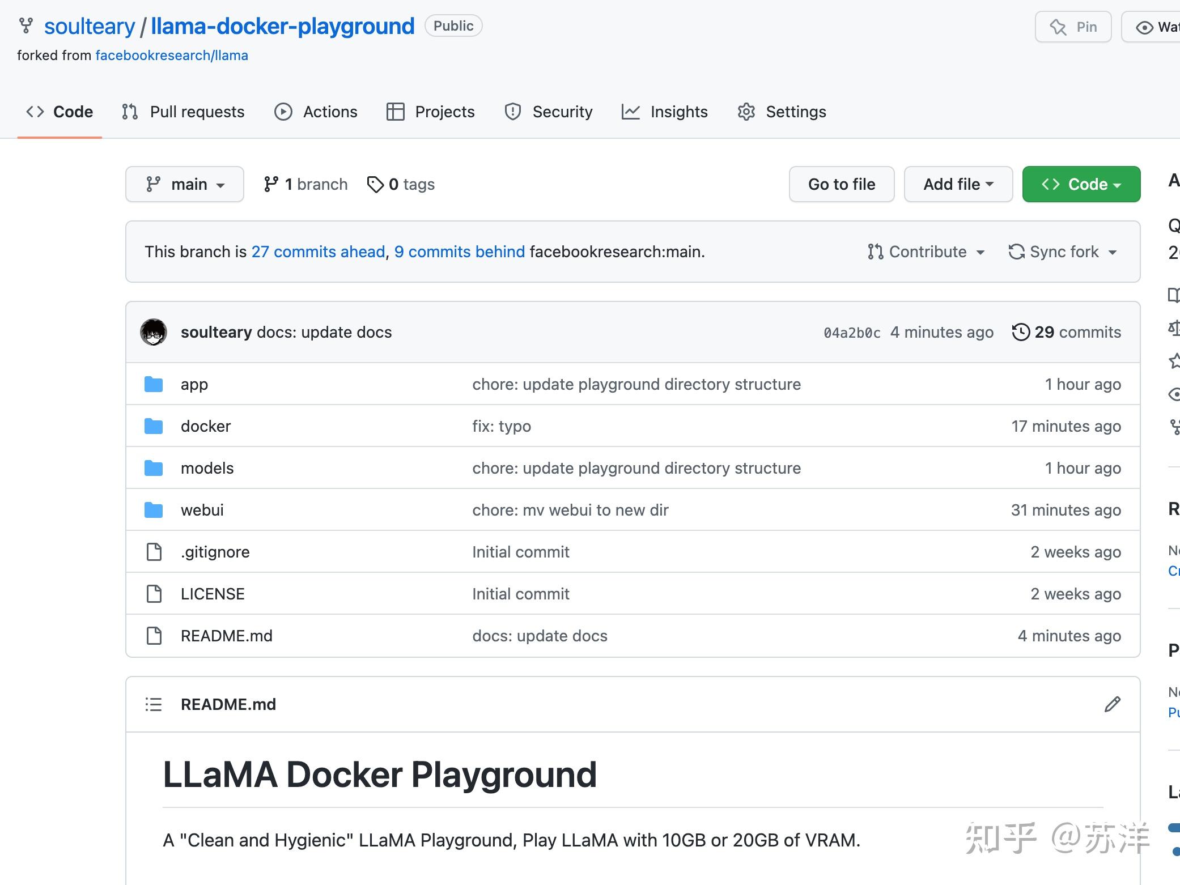Screen dimensions: 1180x885
Task: Click the pencil edit README icon
Action: point(1112,704)
